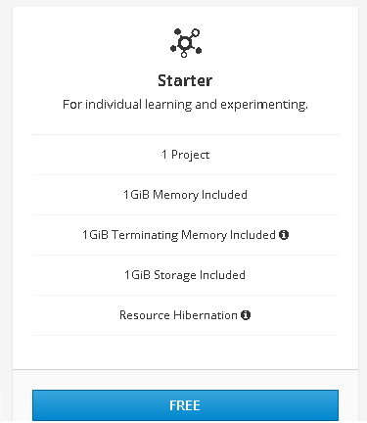Image resolution: width=367 pixels, height=423 pixels.
Task: Show the Resource Hibernation info tooltip icon
Action: [246, 315]
